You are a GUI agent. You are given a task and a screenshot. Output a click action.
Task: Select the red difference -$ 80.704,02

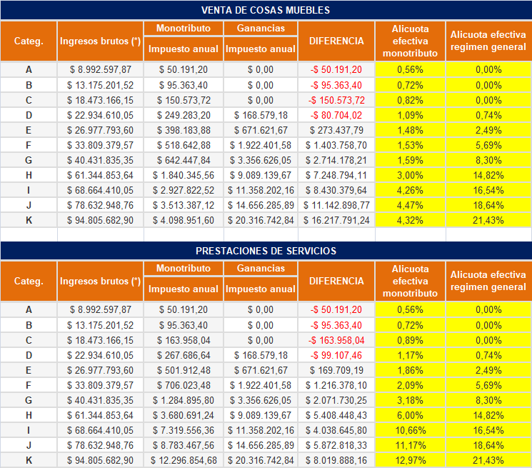coord(336,115)
